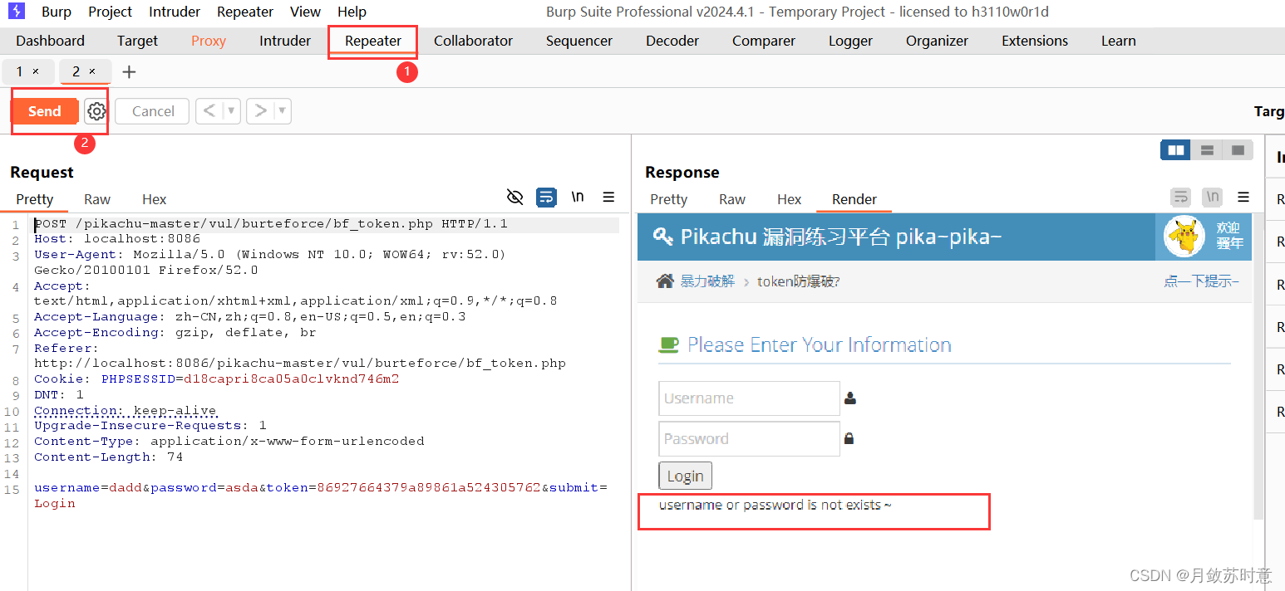The width and height of the screenshot is (1285, 591).
Task: Click Username input in rendered page
Action: pyautogui.click(x=749, y=398)
